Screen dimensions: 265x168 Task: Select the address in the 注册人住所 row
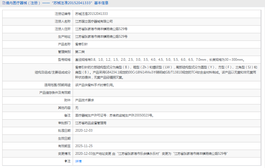click(x=101, y=29)
